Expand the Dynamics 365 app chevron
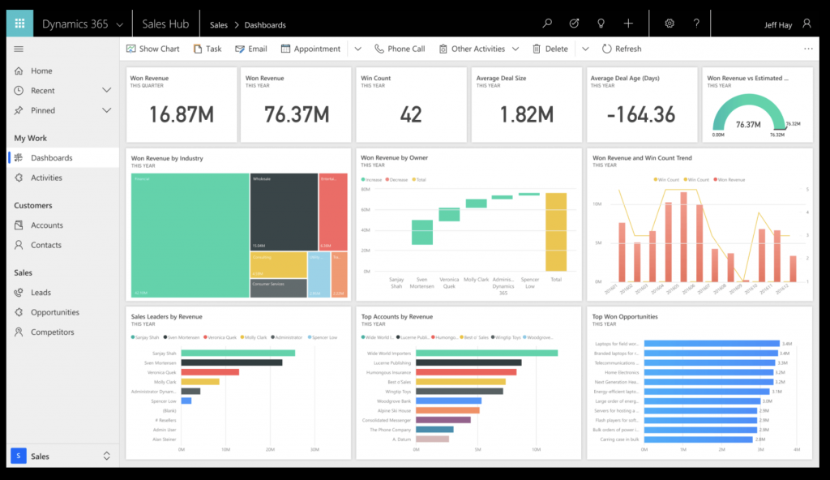Screen dimensions: 830x480 (x=120, y=25)
